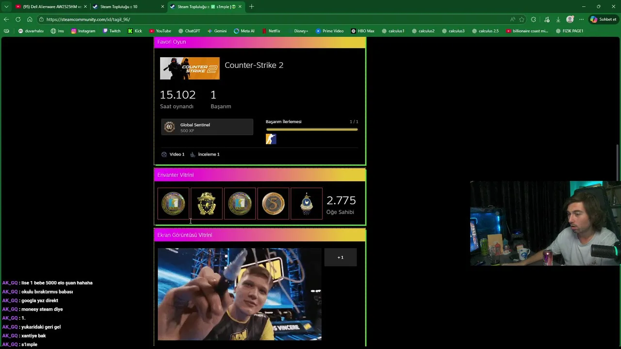This screenshot has height=349, width=621.
Task: Open the İnceleme 1 link
Action: (x=205, y=154)
